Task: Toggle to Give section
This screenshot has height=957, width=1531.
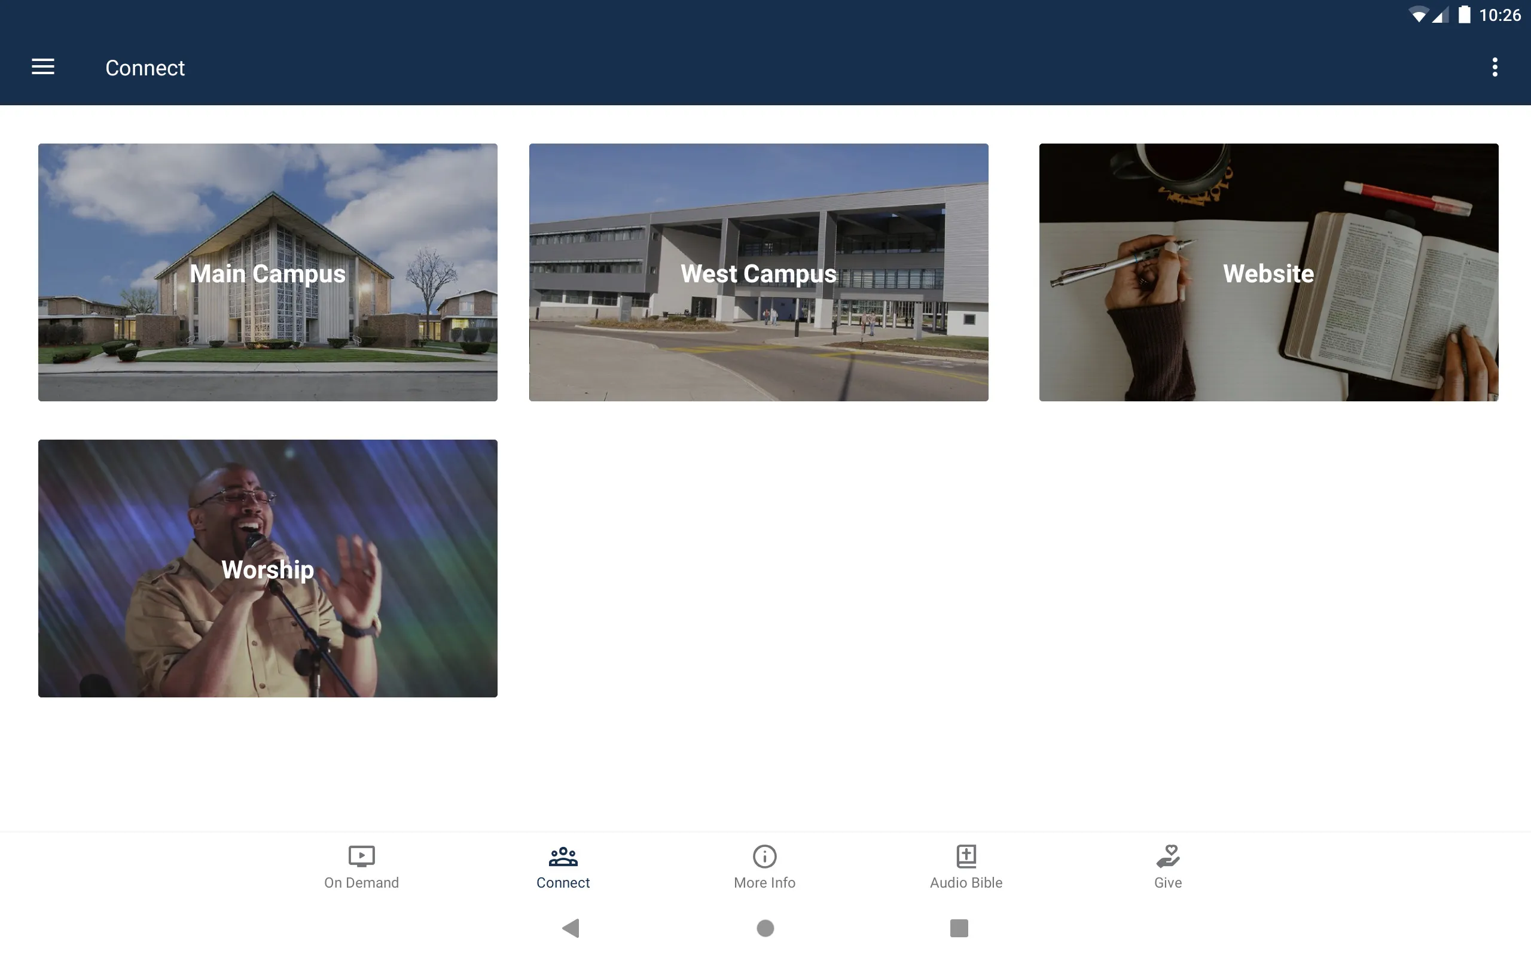Action: click(x=1167, y=865)
